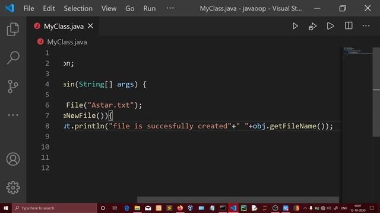Screen dimensions: 380x213
Task: Open the Manage gear icon
Action: pos(13,188)
